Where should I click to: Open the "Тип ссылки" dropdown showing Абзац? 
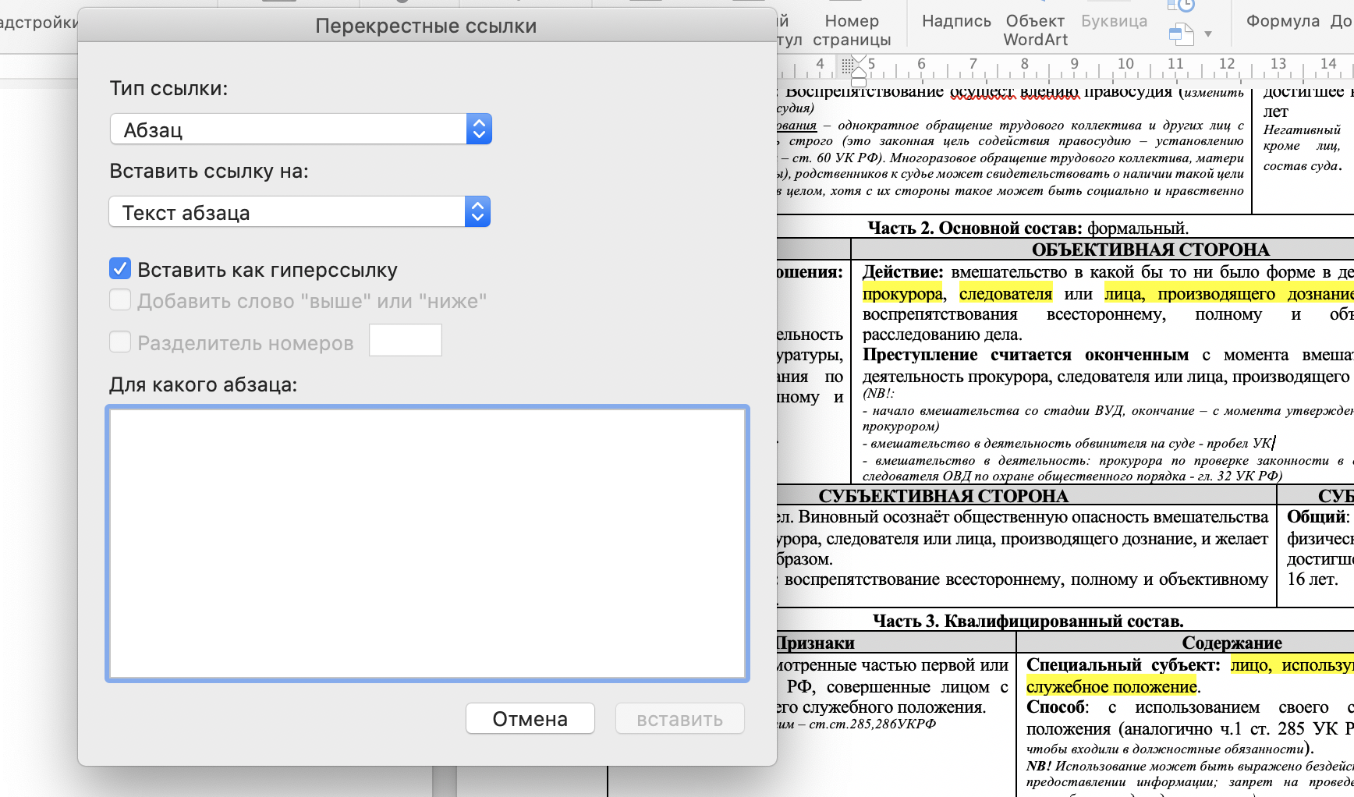[x=300, y=129]
